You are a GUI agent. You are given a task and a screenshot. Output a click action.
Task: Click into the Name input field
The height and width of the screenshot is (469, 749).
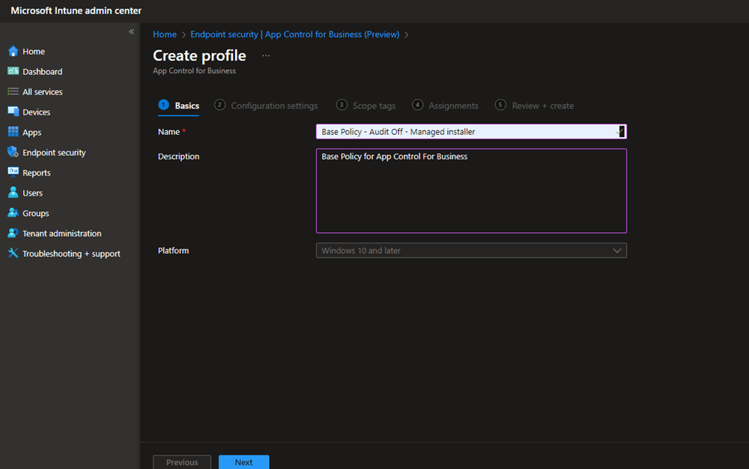point(471,132)
